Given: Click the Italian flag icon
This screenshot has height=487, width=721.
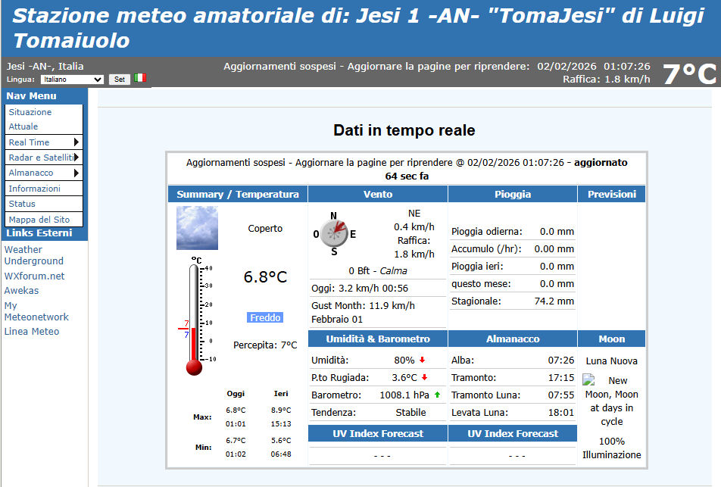Looking at the screenshot, I should (x=140, y=78).
